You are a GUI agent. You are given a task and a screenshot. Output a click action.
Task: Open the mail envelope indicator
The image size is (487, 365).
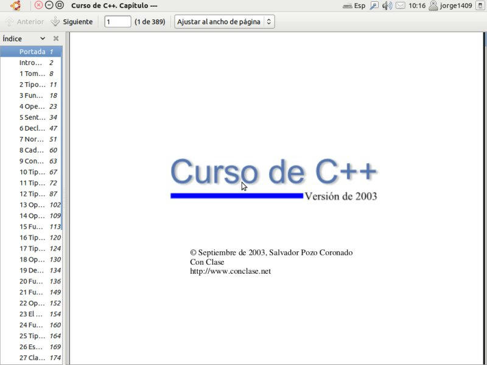(401, 5)
